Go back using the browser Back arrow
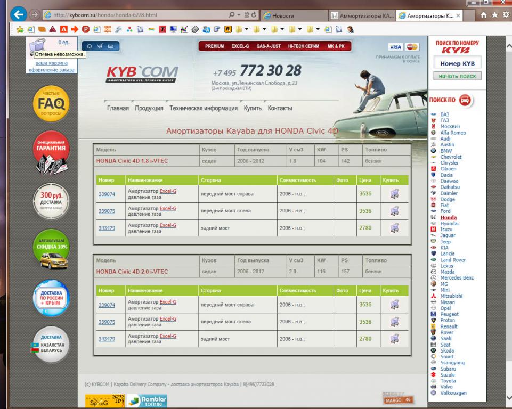 pos(18,14)
